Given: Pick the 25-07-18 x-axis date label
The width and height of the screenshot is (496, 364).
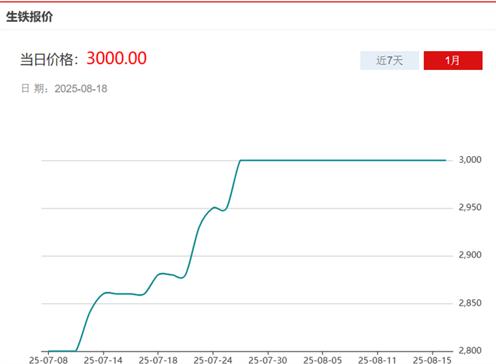Looking at the screenshot, I should (x=158, y=359).
